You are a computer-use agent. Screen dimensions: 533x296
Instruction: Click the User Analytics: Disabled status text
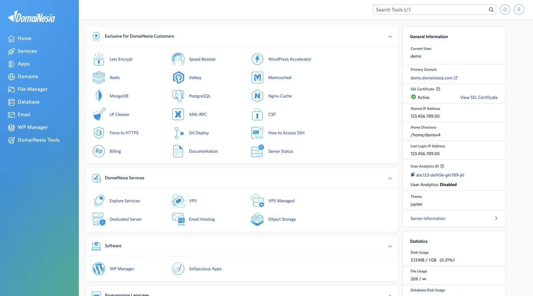tap(434, 185)
